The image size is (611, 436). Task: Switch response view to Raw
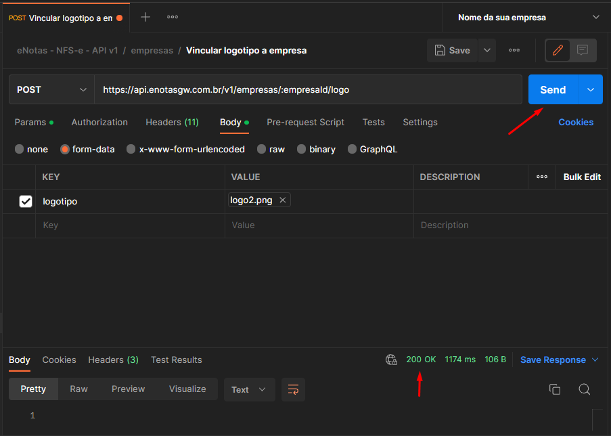pyautogui.click(x=78, y=389)
